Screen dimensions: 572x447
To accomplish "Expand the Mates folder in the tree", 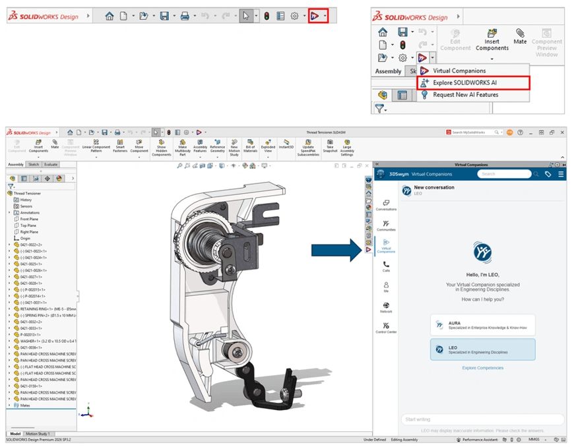I will (x=9, y=405).
